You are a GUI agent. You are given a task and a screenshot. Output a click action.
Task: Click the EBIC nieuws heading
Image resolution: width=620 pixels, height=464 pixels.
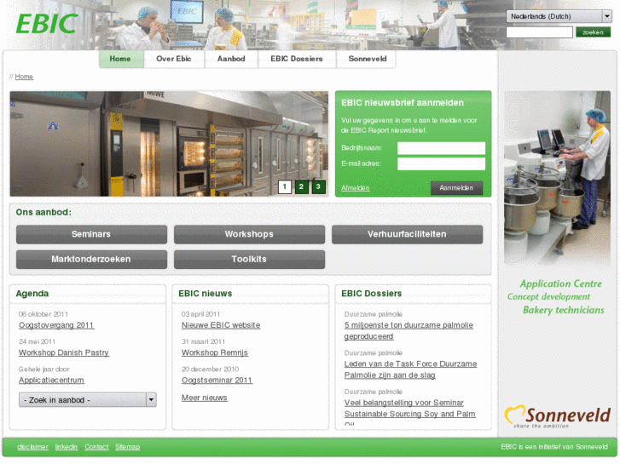(x=206, y=294)
